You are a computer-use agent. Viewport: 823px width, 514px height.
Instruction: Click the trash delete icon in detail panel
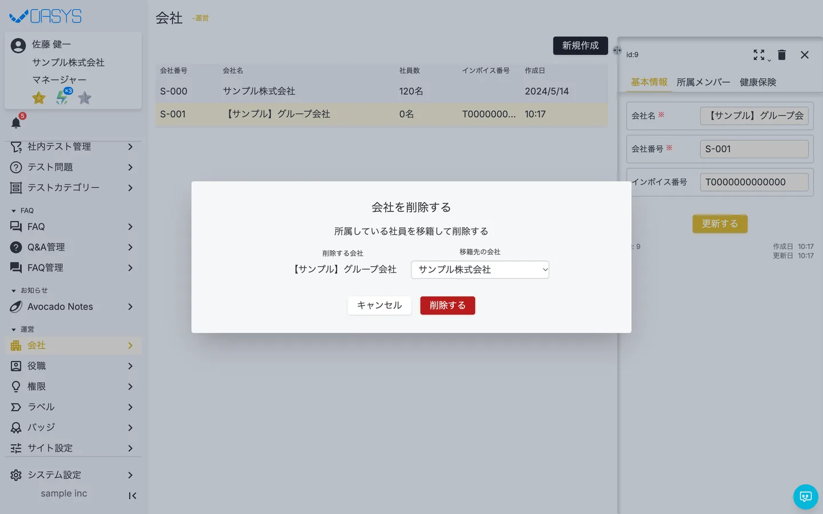click(x=782, y=55)
